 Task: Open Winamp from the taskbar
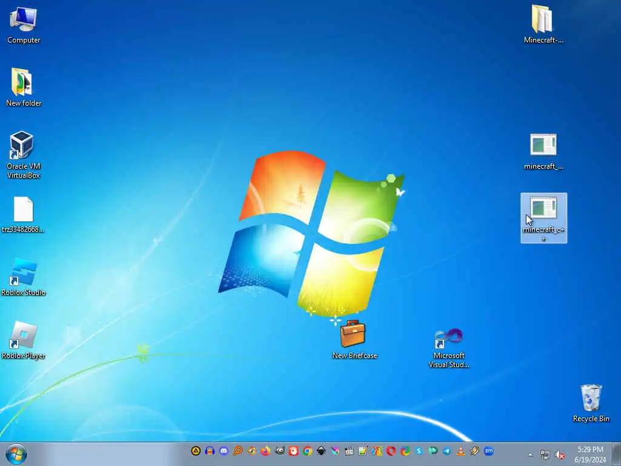(x=475, y=451)
